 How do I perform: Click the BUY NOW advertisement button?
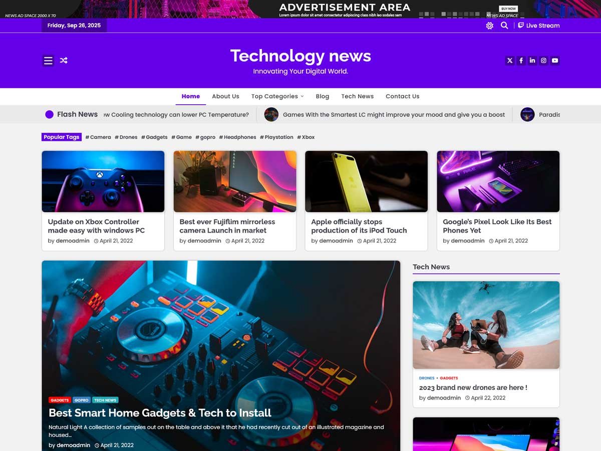(x=508, y=9)
